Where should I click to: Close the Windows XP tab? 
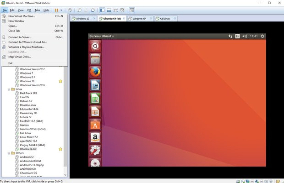(150, 19)
